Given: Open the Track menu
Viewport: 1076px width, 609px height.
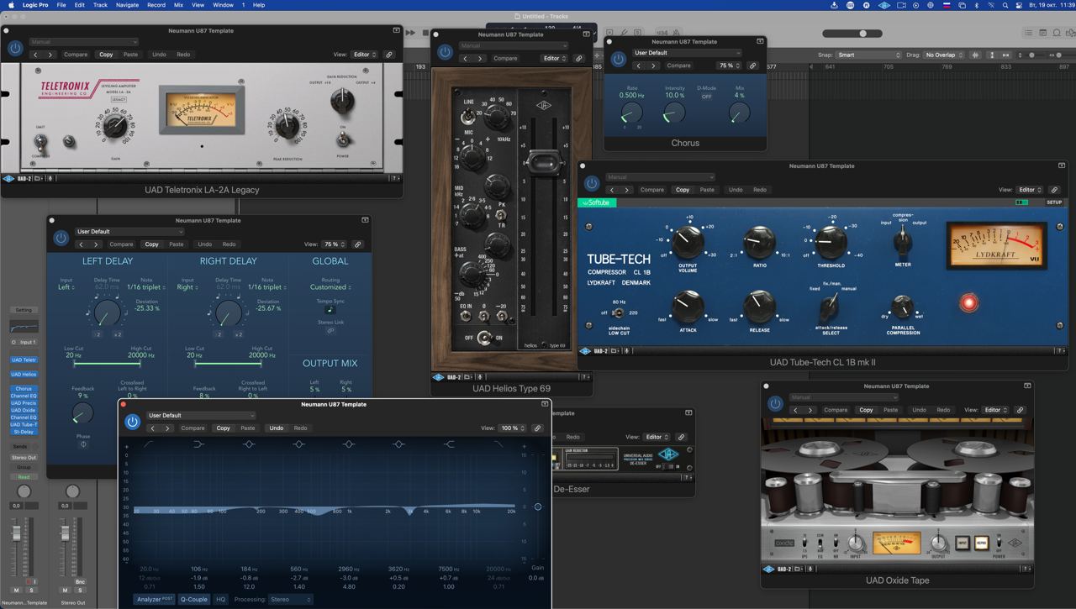Looking at the screenshot, I should 100,5.
